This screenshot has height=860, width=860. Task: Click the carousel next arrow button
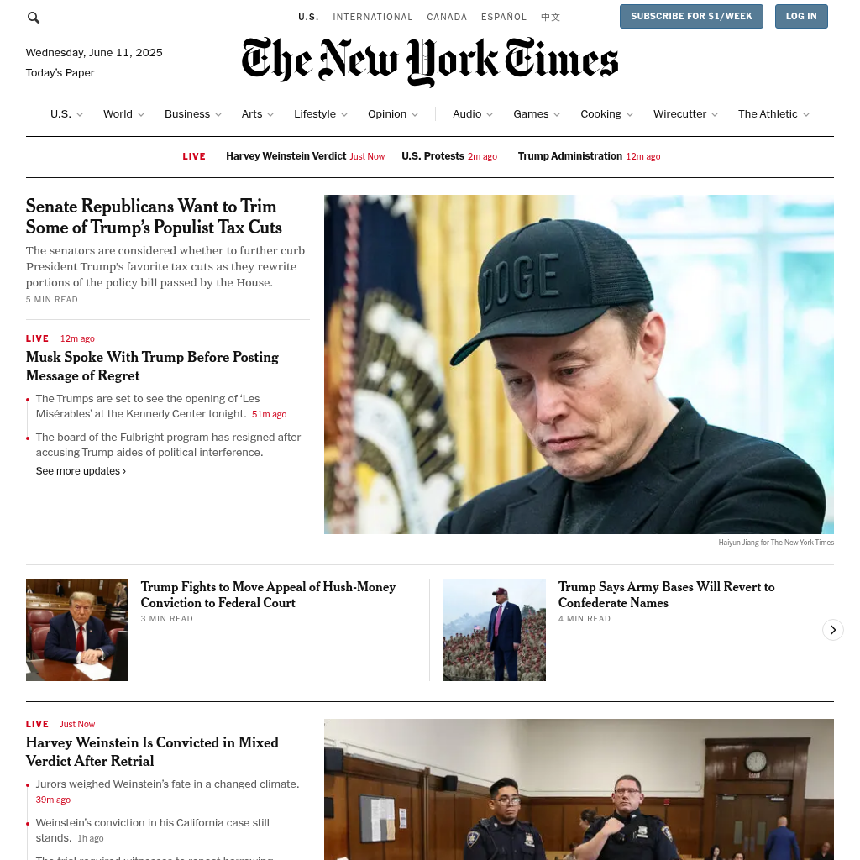(832, 630)
